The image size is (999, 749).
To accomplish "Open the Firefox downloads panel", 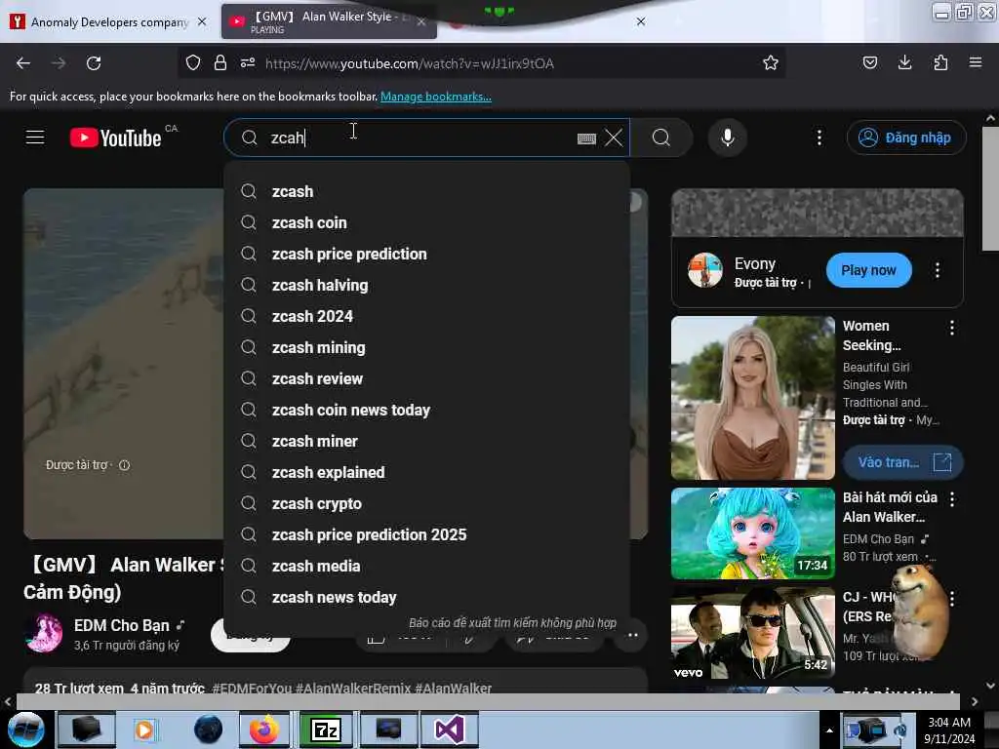I will coord(904,62).
